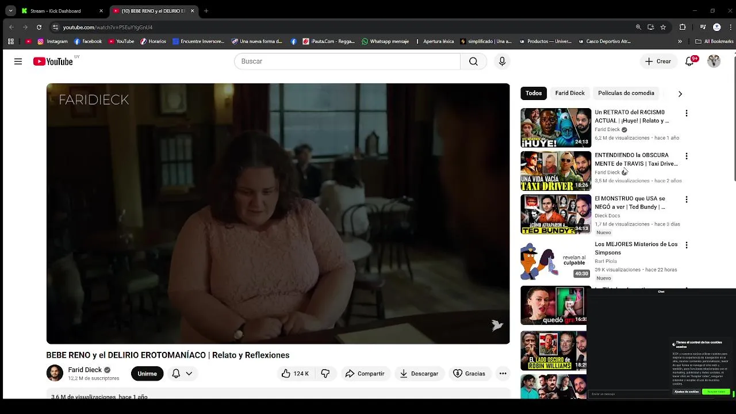Open Chrome zoom magnifier in address bar
Screen dimensions: 736x414
[638, 27]
